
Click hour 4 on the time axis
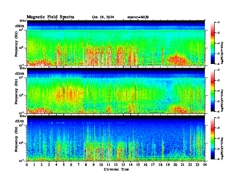click(56, 165)
